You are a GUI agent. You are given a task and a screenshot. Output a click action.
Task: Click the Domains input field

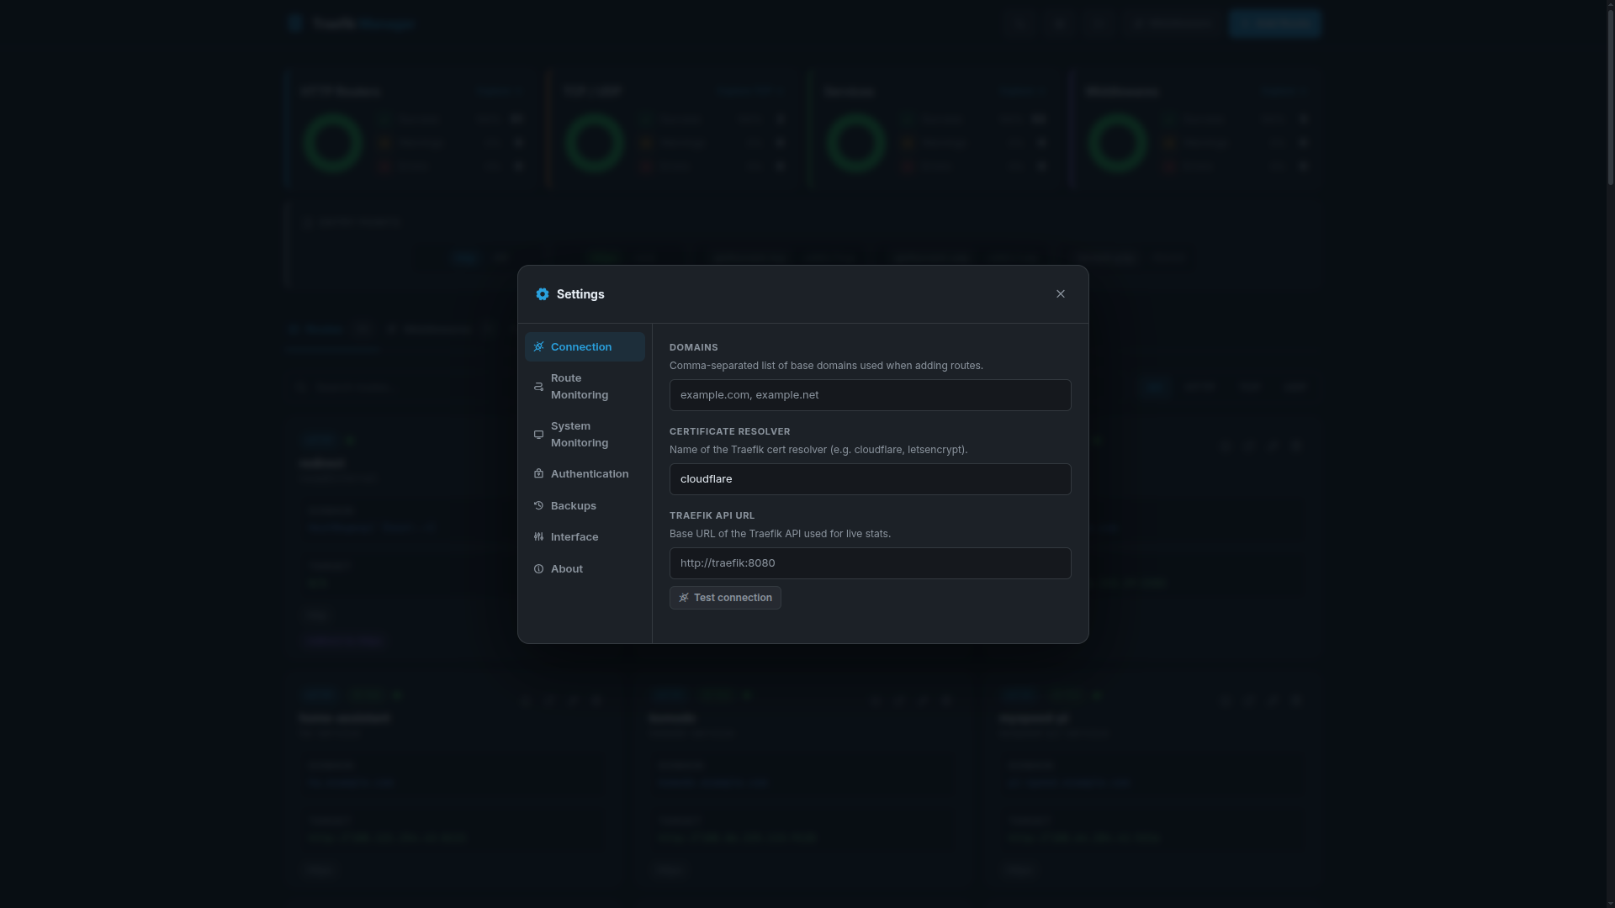870,395
